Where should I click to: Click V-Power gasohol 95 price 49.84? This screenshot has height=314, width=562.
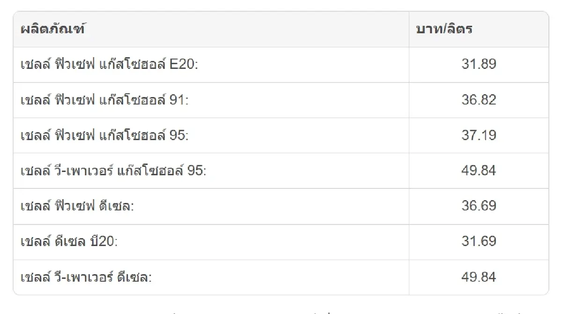479,171
